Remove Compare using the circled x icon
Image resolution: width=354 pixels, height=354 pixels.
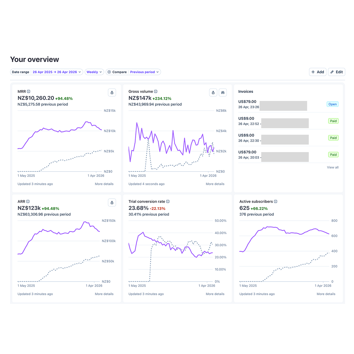pos(109,72)
